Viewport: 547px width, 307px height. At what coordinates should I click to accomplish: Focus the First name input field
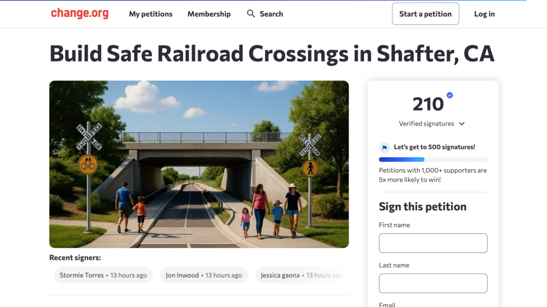tap(433, 243)
